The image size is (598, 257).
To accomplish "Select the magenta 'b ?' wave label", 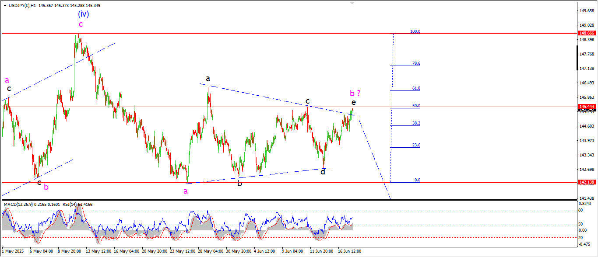I will 355,93.
